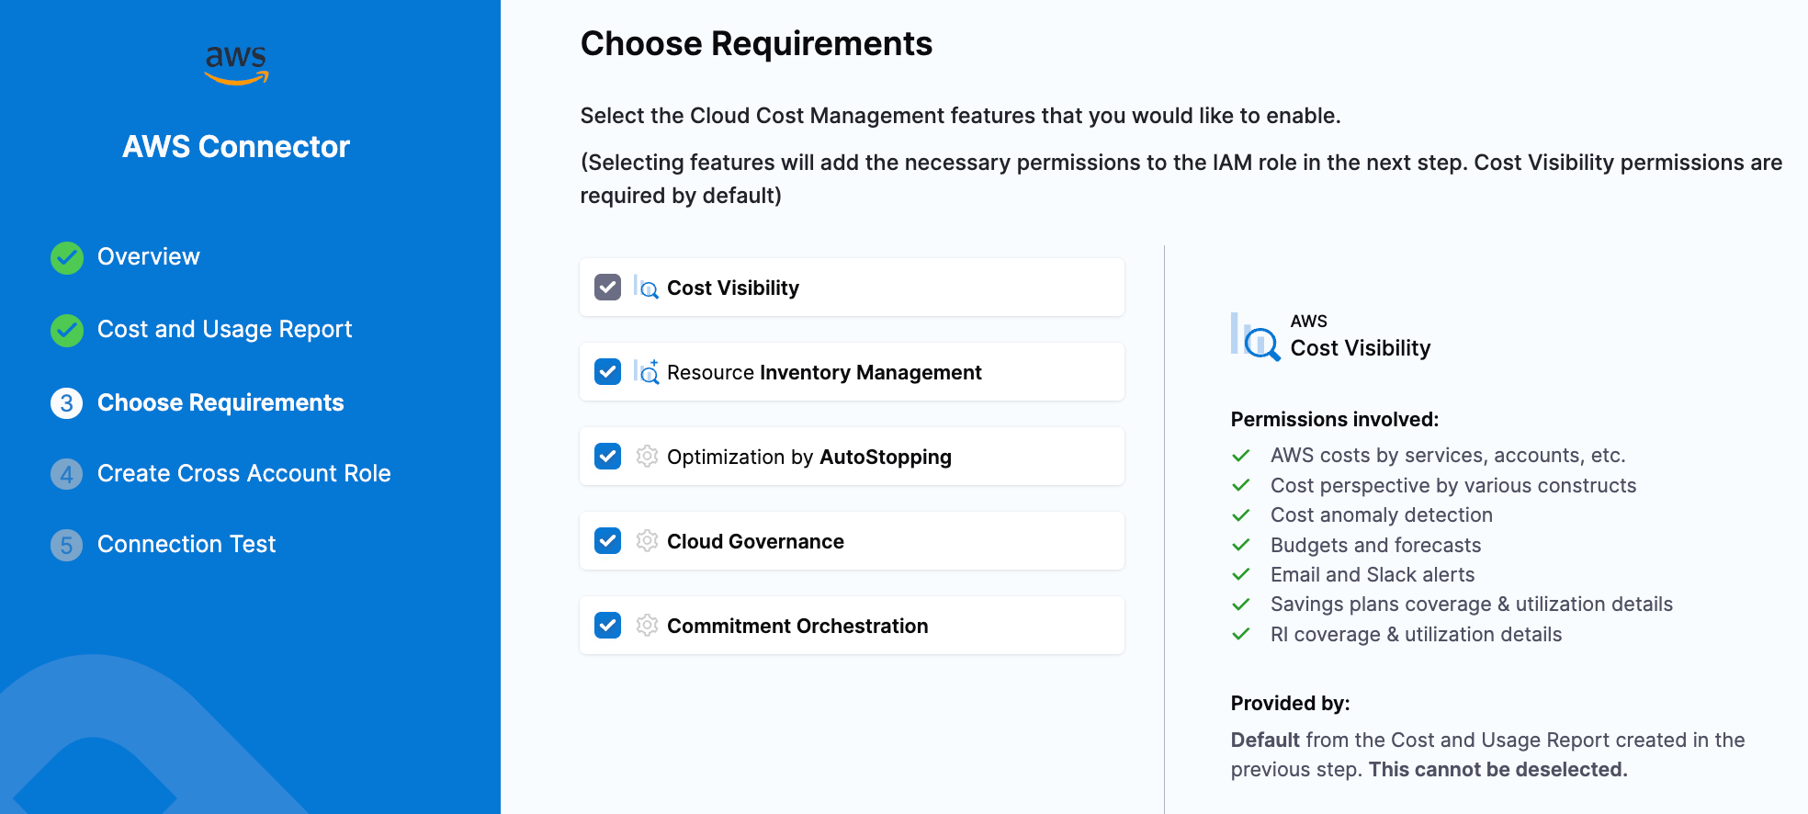
Task: Click the Resource Inventory Management icon
Action: (646, 372)
